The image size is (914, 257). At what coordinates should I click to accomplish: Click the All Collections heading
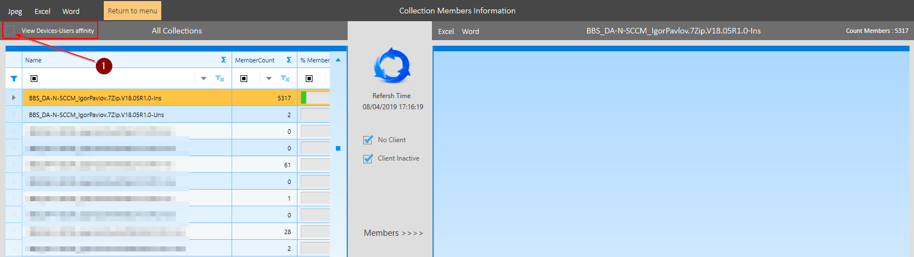(177, 31)
